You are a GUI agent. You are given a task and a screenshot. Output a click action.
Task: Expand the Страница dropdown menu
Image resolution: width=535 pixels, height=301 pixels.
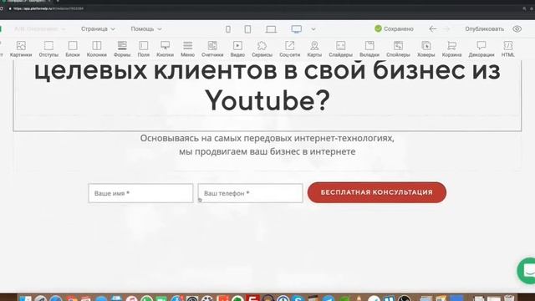coord(98,29)
